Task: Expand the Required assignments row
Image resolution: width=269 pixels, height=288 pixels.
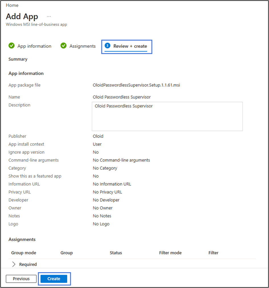Action: tap(14, 264)
